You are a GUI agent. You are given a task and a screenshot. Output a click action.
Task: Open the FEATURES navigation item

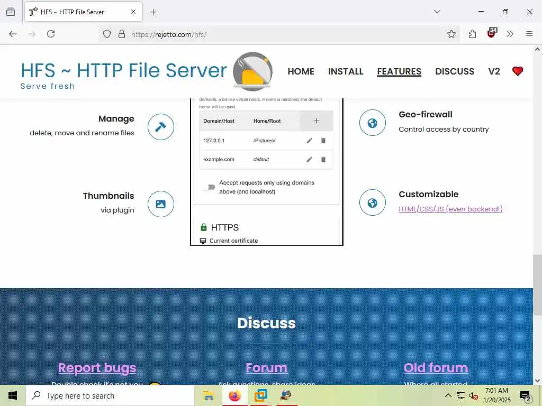[399, 71]
